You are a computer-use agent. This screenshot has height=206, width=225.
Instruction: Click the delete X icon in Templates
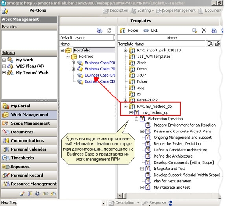point(204,30)
